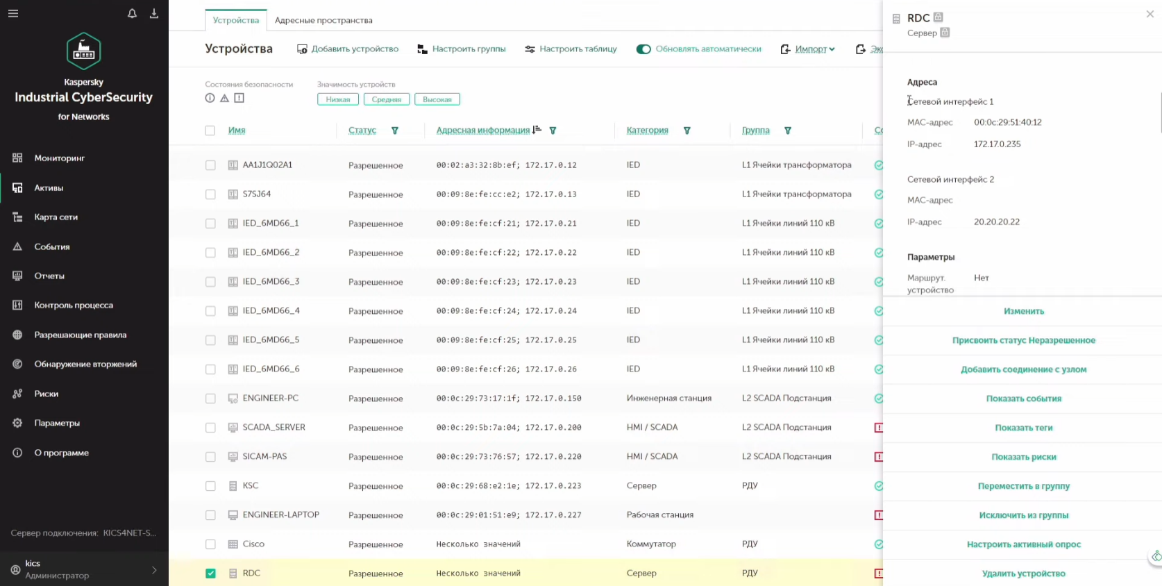Open the Импорт dropdown
Screen dimensions: 1162x586
(808, 49)
